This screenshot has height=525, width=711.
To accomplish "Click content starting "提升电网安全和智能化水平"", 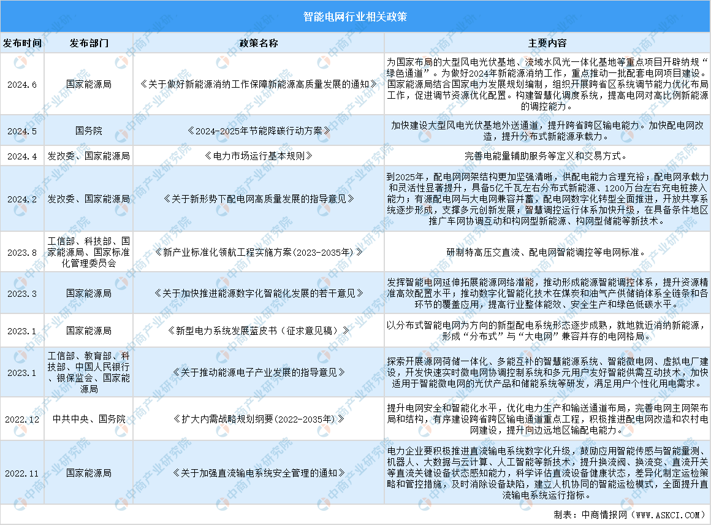I will pyautogui.click(x=547, y=420).
